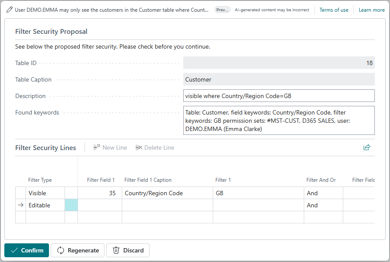Click the AI-generated content notice
390x262 pixels.
272,10
